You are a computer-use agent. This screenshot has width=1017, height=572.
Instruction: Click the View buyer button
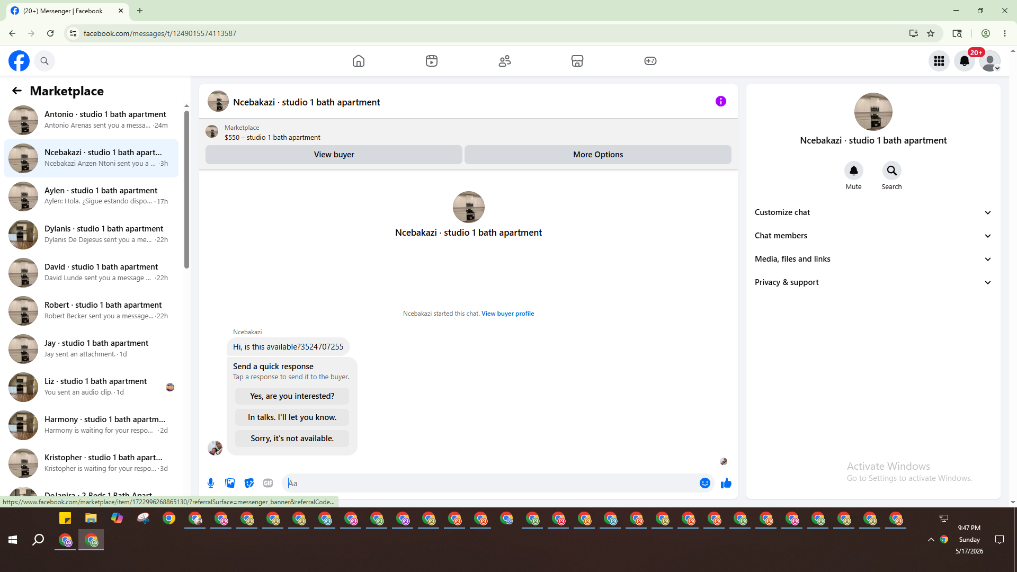coord(334,155)
